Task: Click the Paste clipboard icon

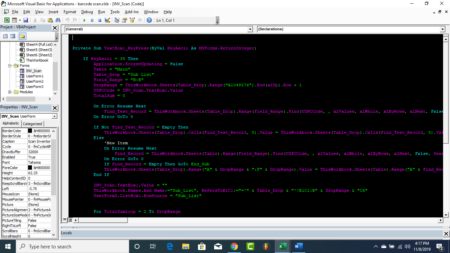Action: (x=50, y=20)
